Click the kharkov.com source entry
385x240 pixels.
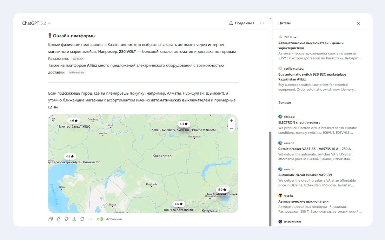(320, 222)
